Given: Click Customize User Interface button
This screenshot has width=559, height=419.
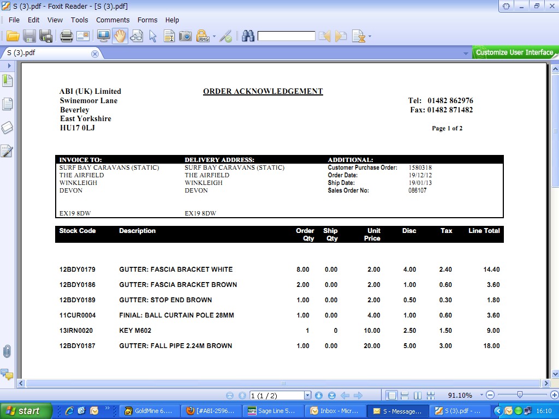Looking at the screenshot, I should point(514,52).
